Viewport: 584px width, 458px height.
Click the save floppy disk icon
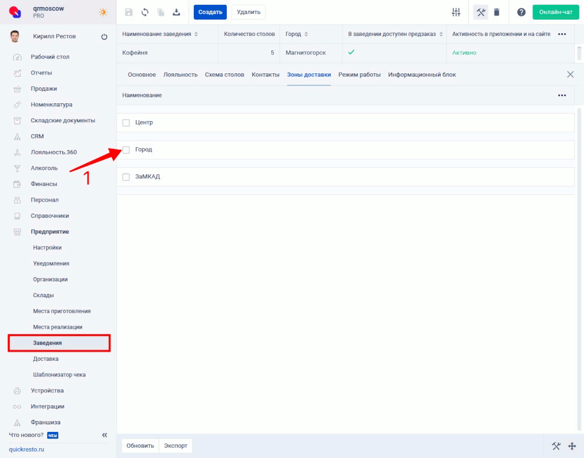point(129,12)
